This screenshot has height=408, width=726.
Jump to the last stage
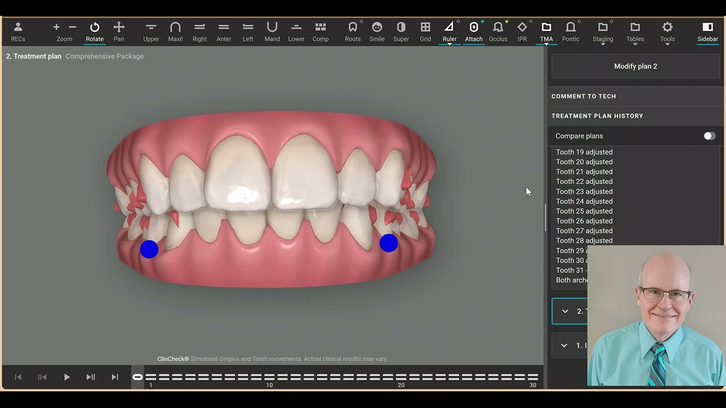[115, 377]
